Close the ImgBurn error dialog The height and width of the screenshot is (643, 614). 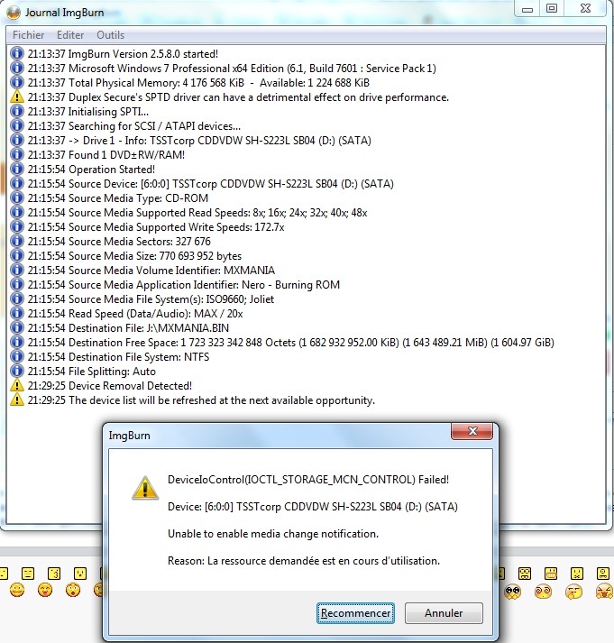472,431
